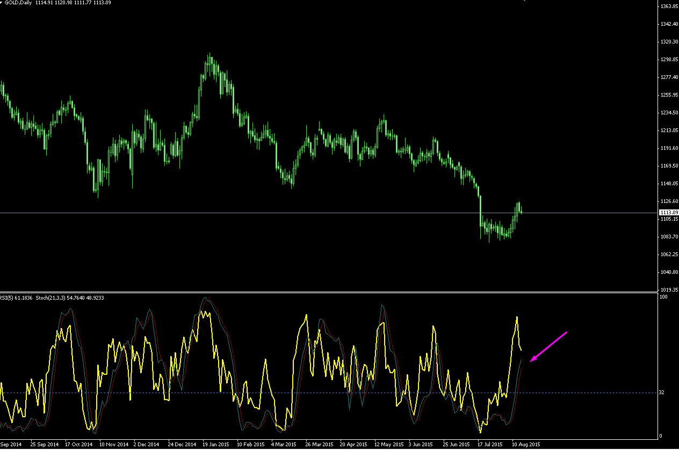Click the small triangle beside GOLD,Daily
The width and height of the screenshot is (679, 450).
[2, 3]
